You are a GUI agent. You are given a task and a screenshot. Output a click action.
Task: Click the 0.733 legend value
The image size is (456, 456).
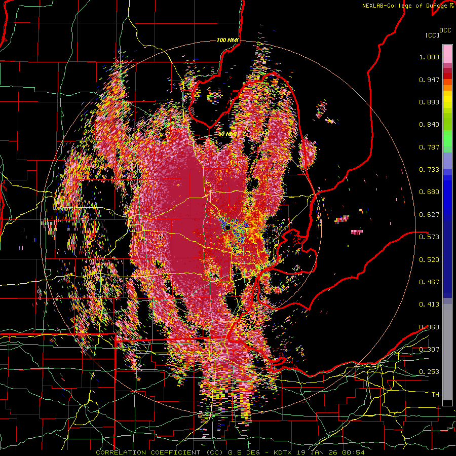coord(429,170)
